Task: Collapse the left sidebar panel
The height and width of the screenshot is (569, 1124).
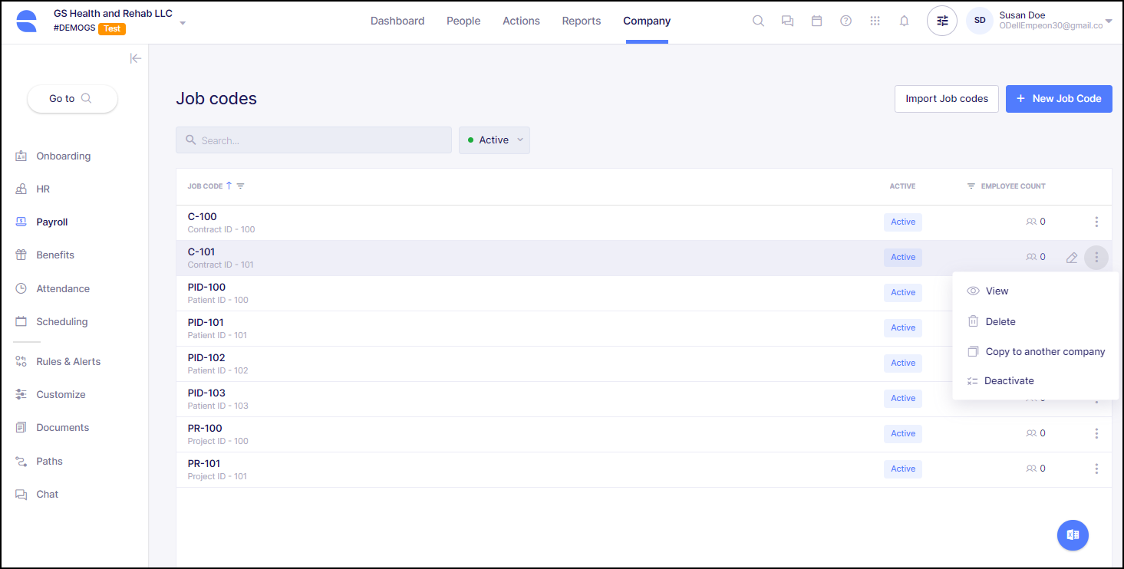Action: pyautogui.click(x=135, y=58)
